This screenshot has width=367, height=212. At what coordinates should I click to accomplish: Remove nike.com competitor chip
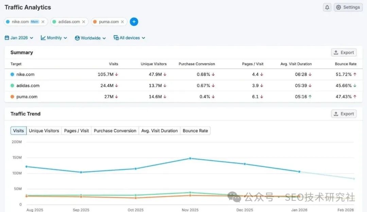43,22
